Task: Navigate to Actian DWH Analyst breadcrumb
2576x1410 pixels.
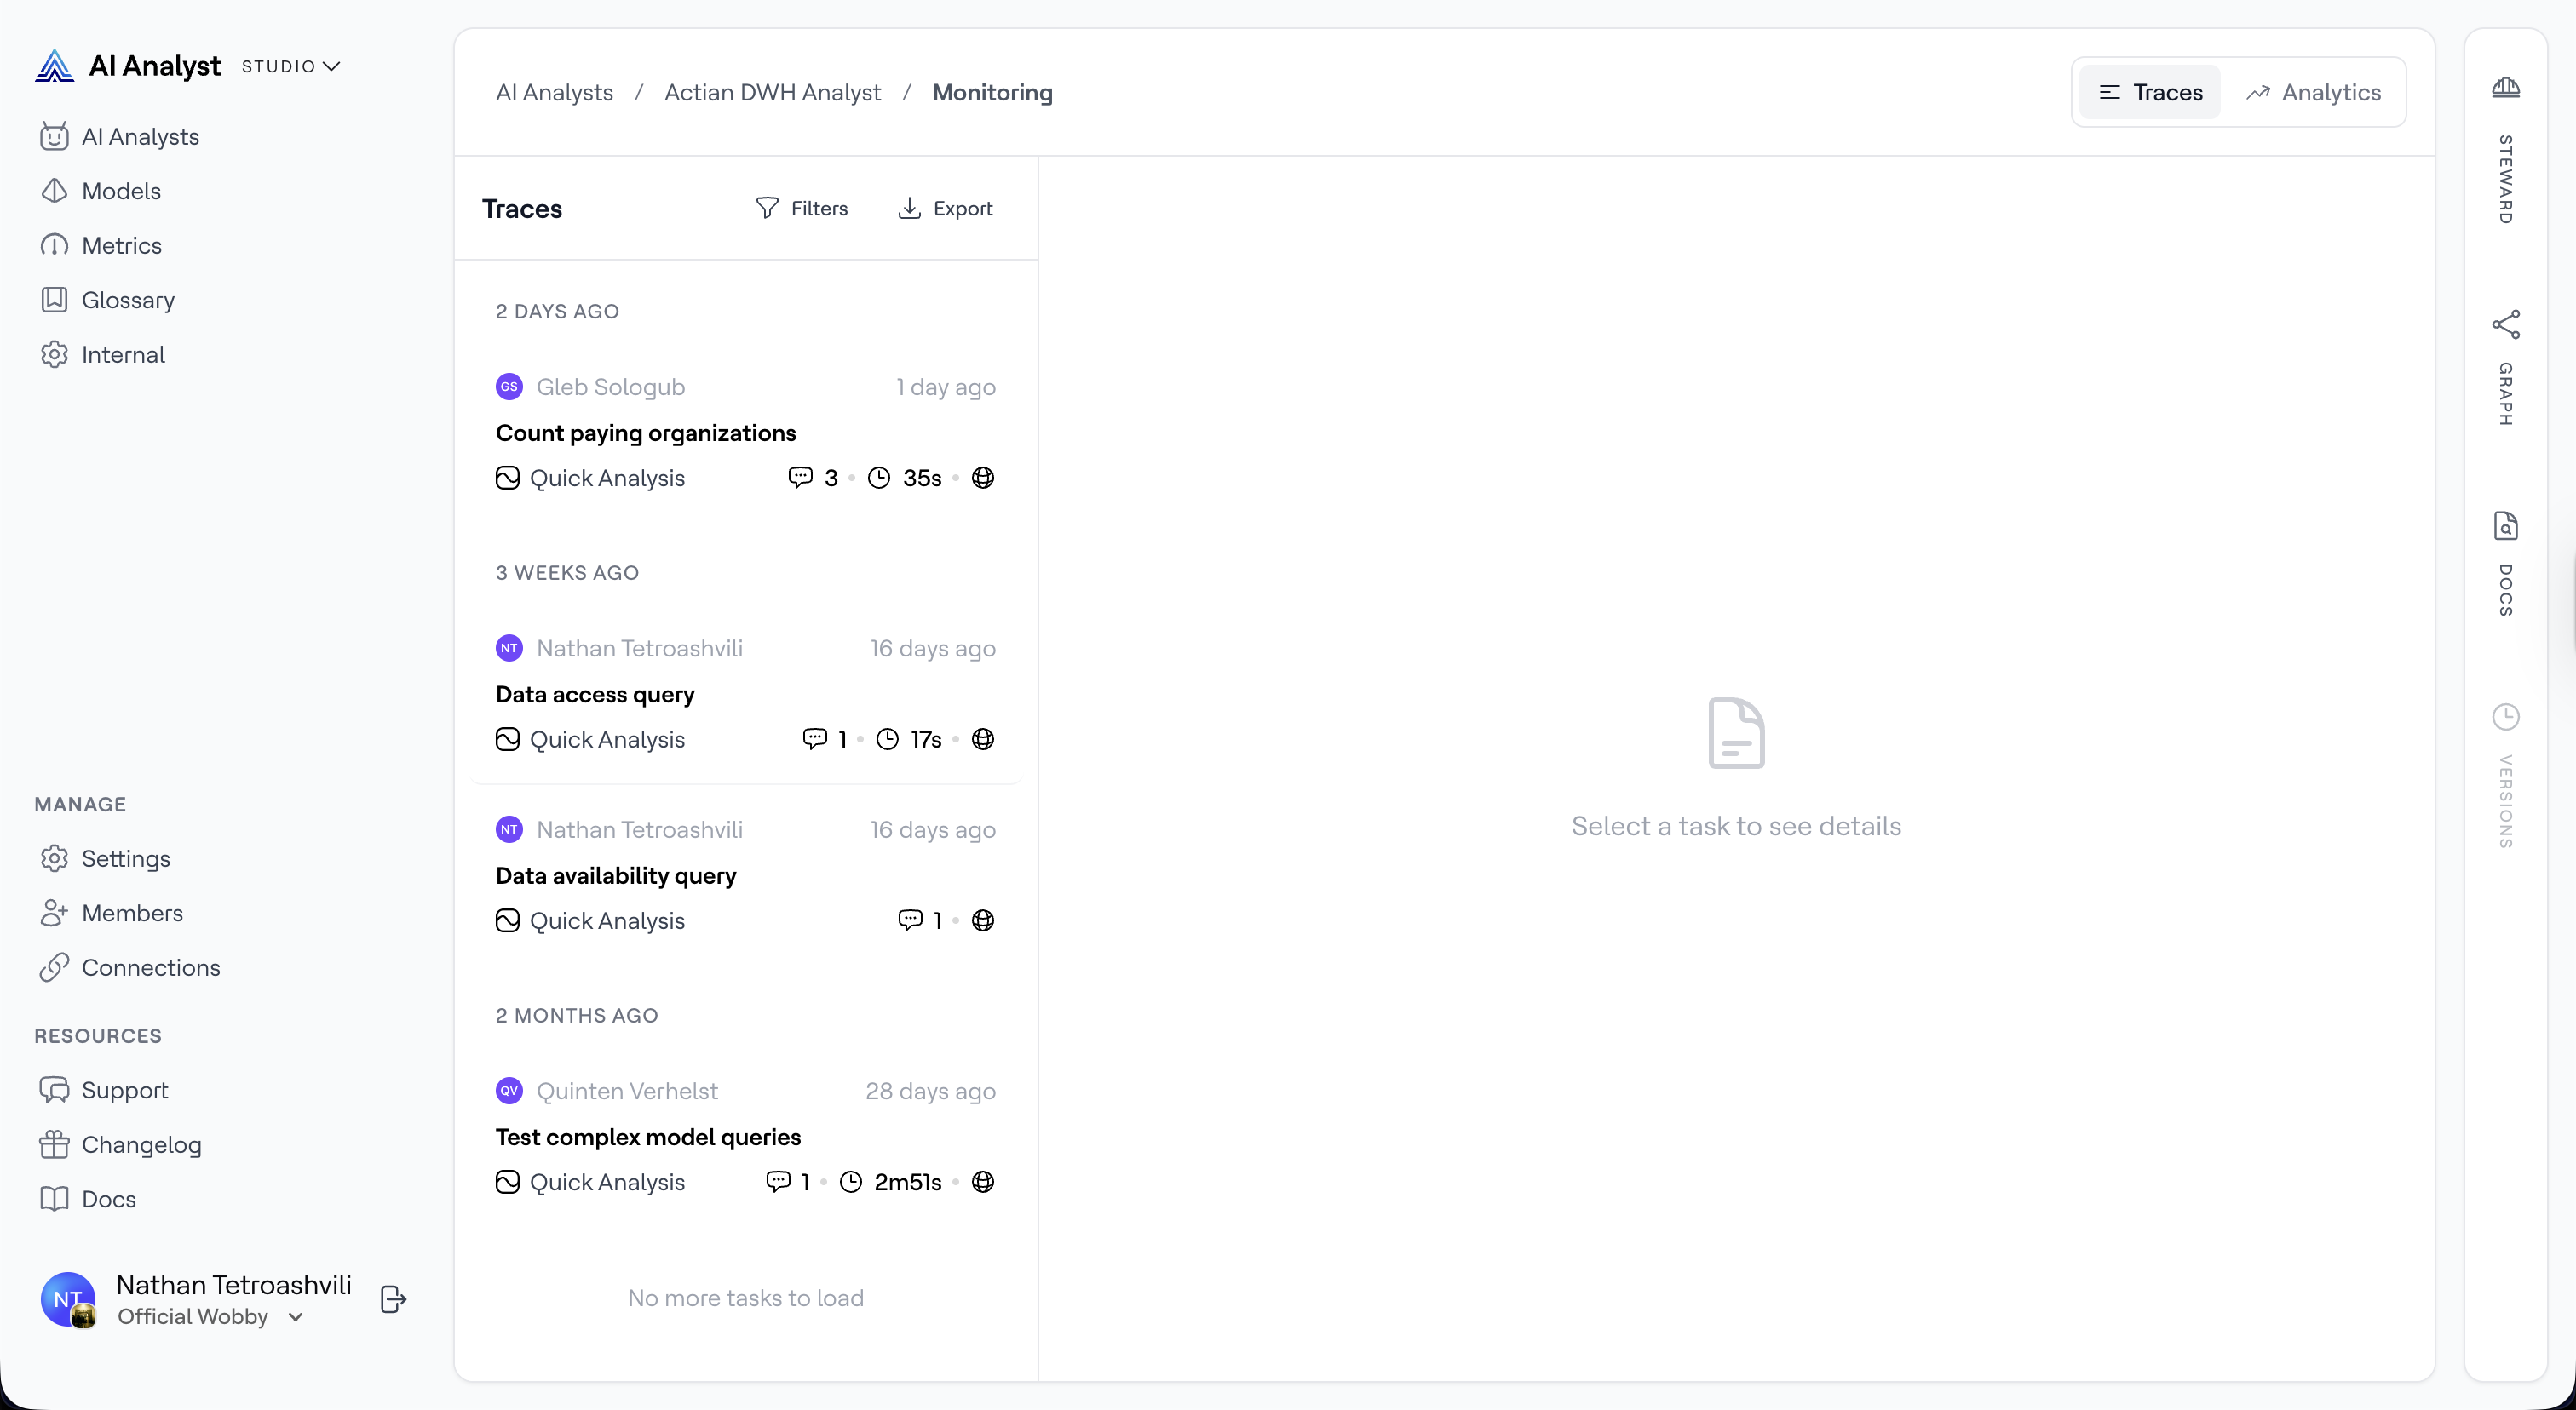Action: [x=772, y=92]
